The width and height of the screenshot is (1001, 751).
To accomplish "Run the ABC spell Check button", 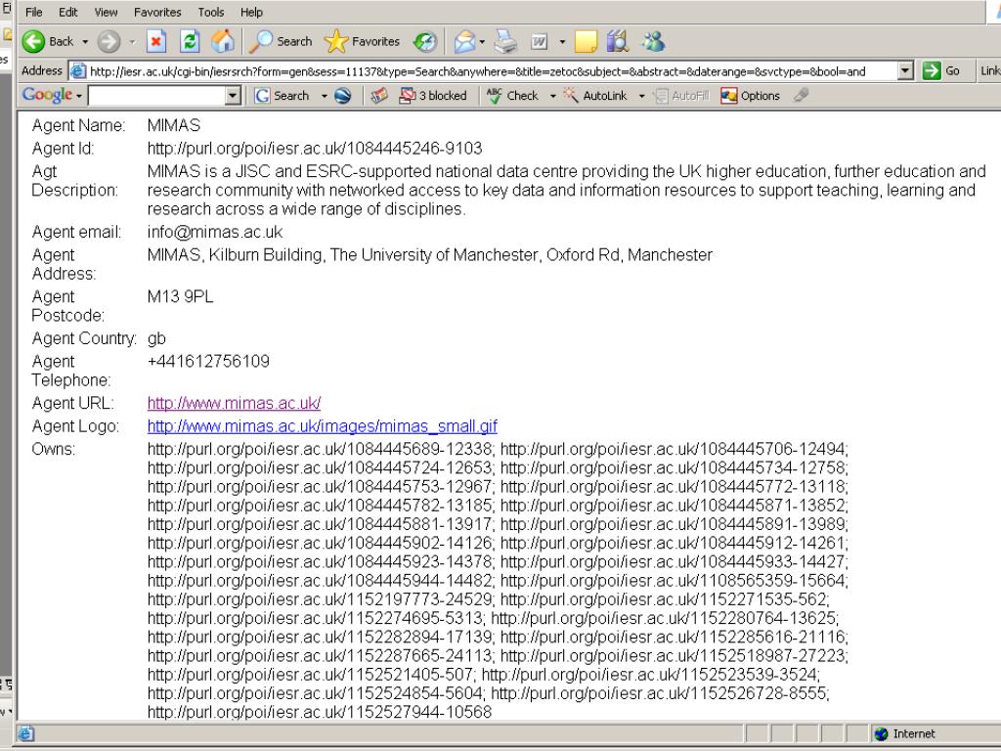I will click(512, 96).
